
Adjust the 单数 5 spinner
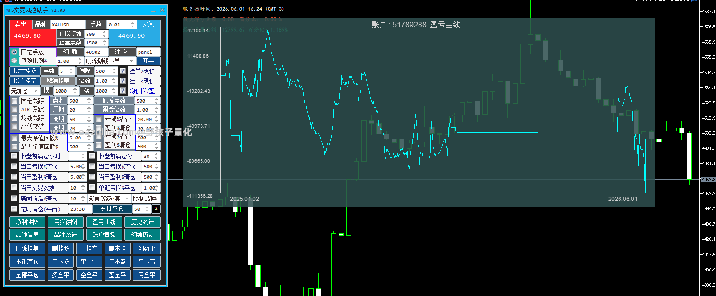click(71, 71)
